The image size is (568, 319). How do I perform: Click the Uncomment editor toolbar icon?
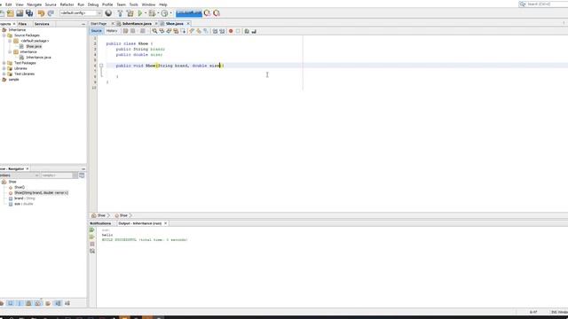click(x=254, y=31)
